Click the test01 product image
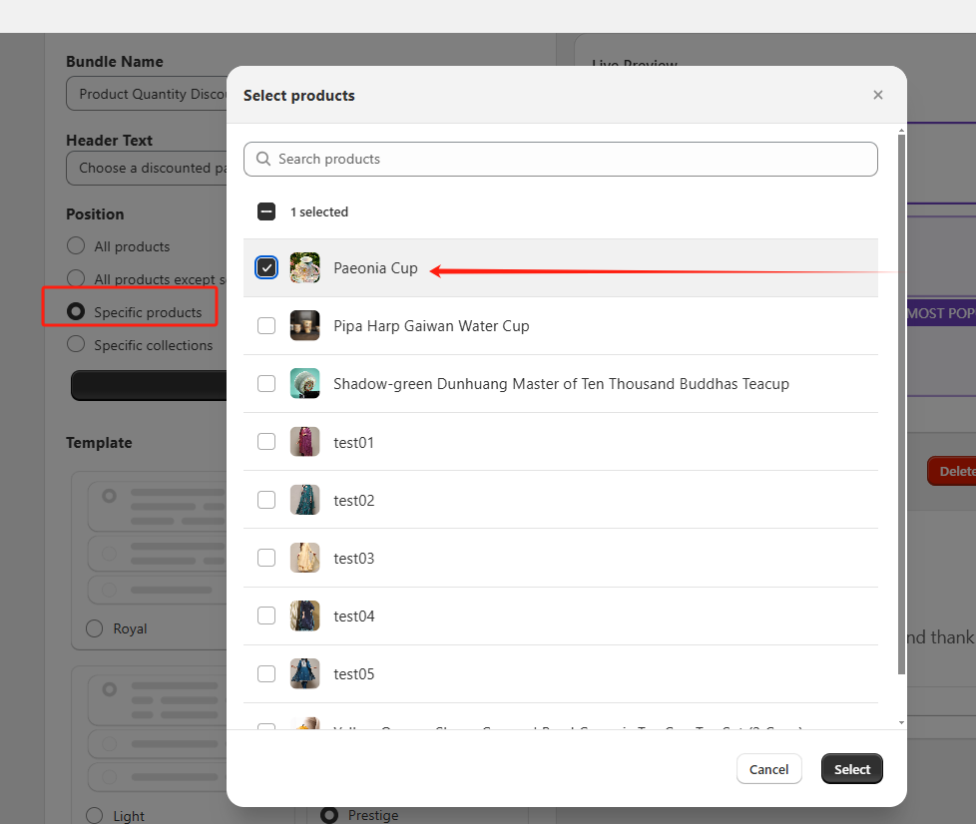Image resolution: width=976 pixels, height=824 pixels. (x=304, y=442)
